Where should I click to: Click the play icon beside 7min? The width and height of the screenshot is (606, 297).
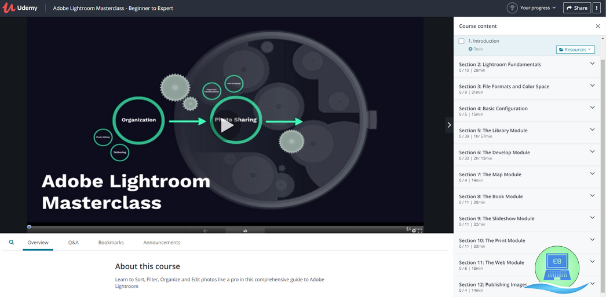pos(470,49)
